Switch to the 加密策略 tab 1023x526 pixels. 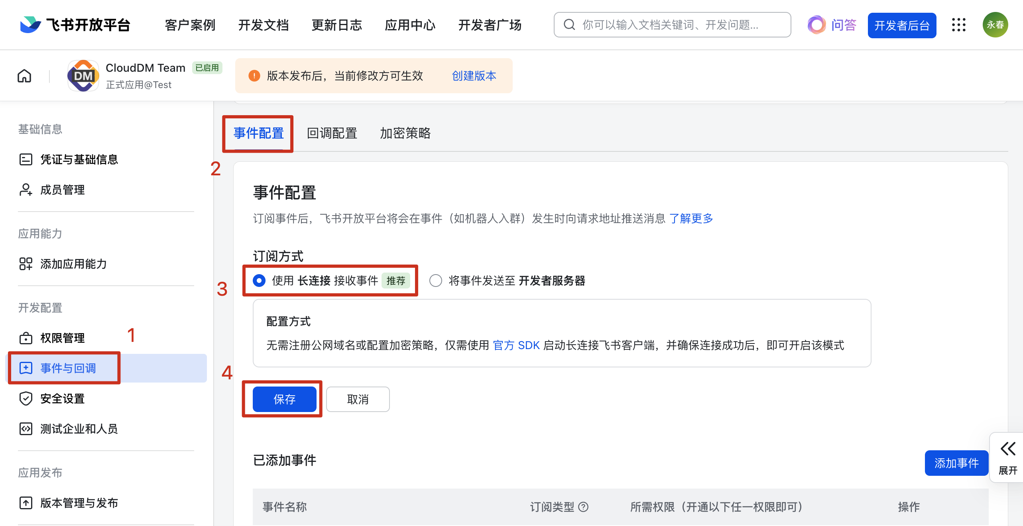coord(405,133)
